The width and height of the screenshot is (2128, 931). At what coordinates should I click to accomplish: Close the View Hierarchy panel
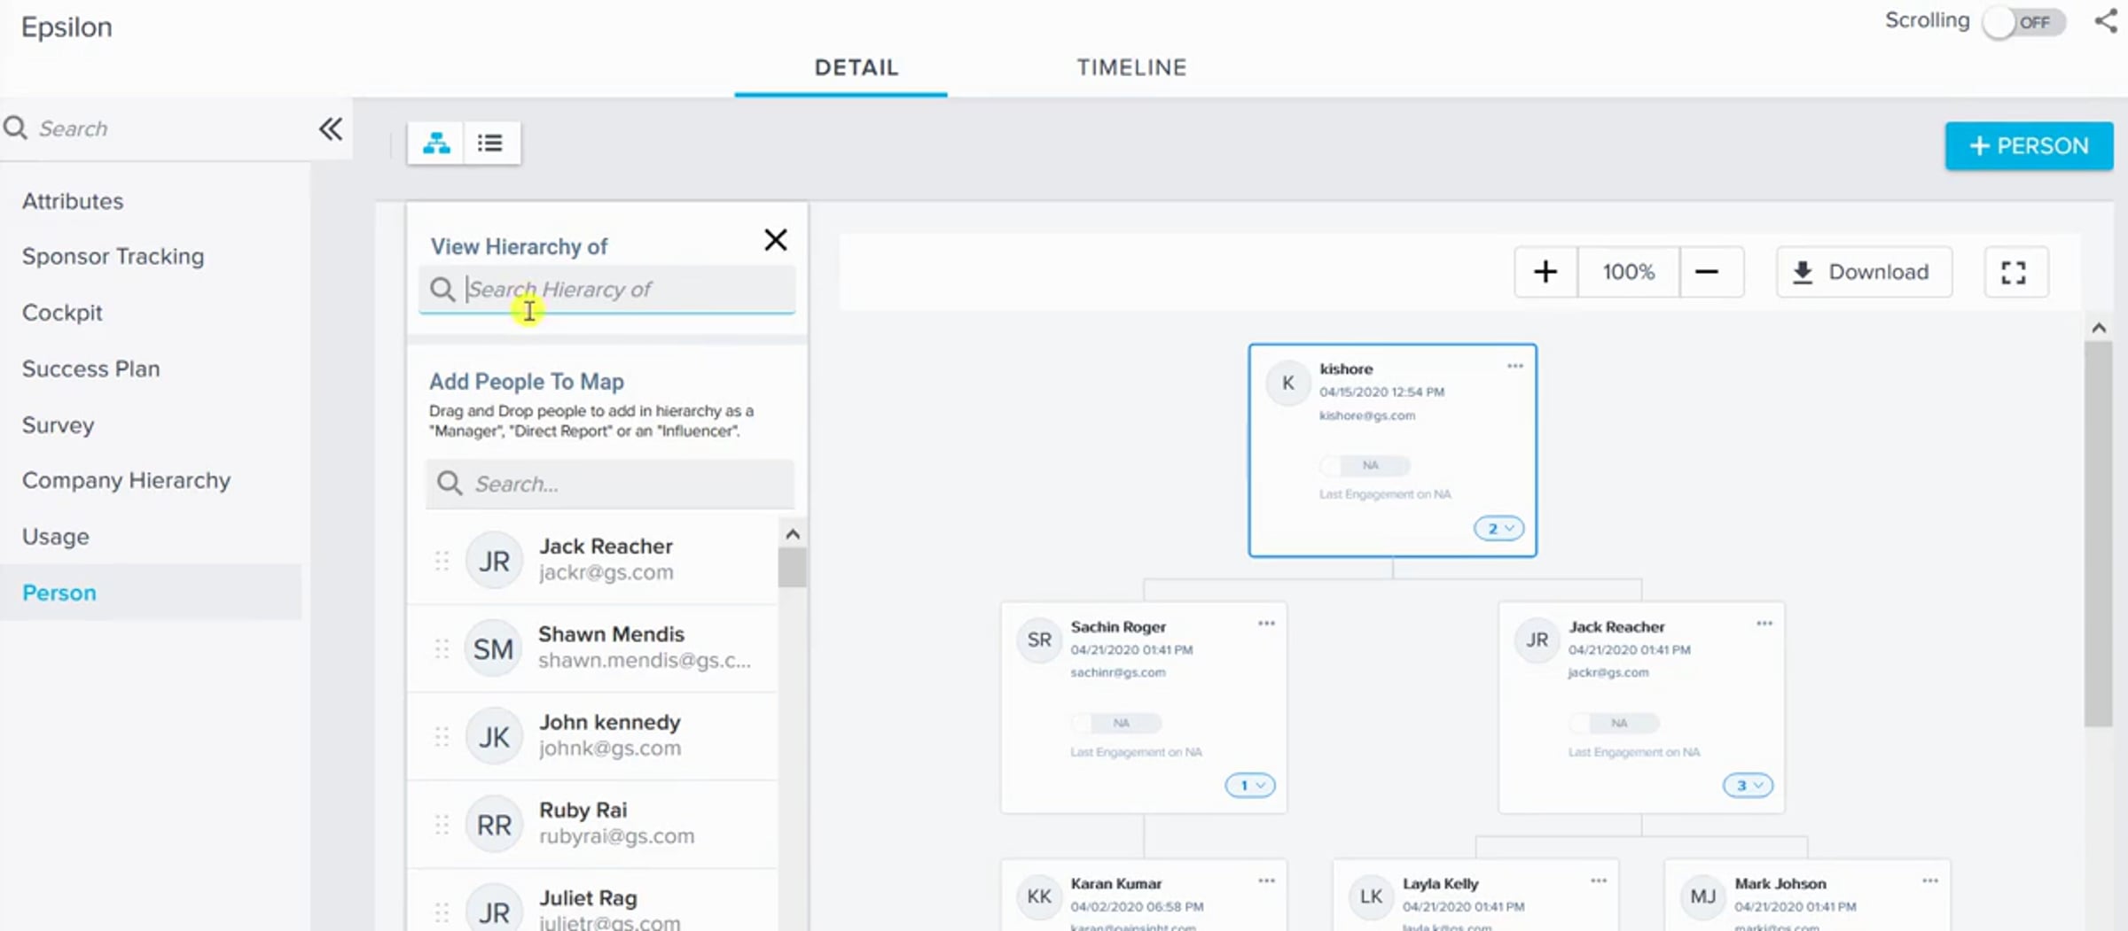tap(776, 240)
